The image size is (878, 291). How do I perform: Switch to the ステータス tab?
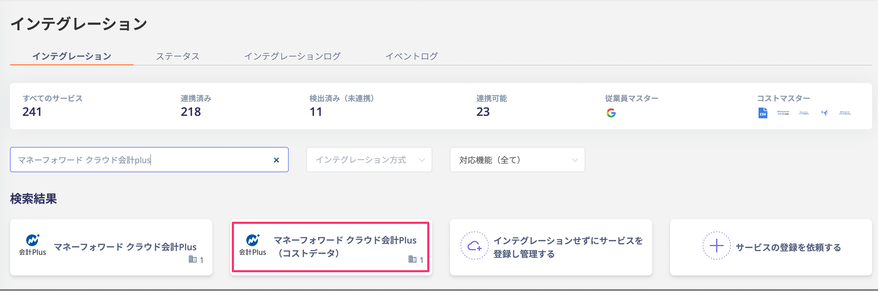[178, 56]
